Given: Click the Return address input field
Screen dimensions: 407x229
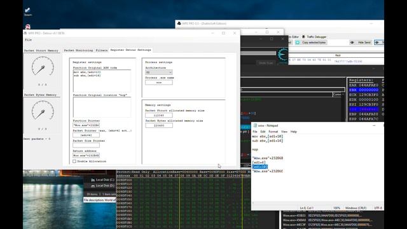Looking at the screenshot, I should click(86, 155).
